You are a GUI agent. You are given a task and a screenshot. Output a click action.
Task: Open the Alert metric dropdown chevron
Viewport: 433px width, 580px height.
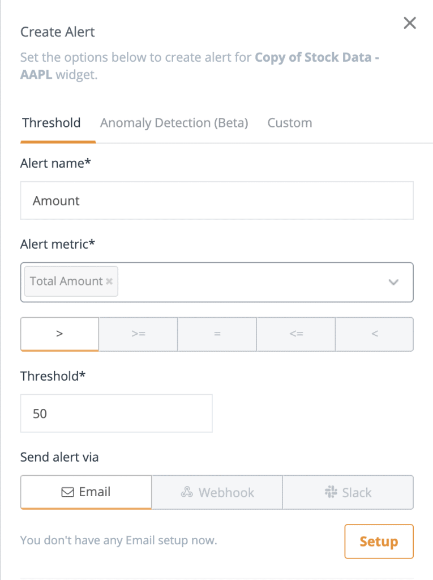point(393,282)
